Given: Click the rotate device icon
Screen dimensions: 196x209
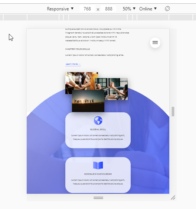Looking at the screenshot, I should pos(167,9).
